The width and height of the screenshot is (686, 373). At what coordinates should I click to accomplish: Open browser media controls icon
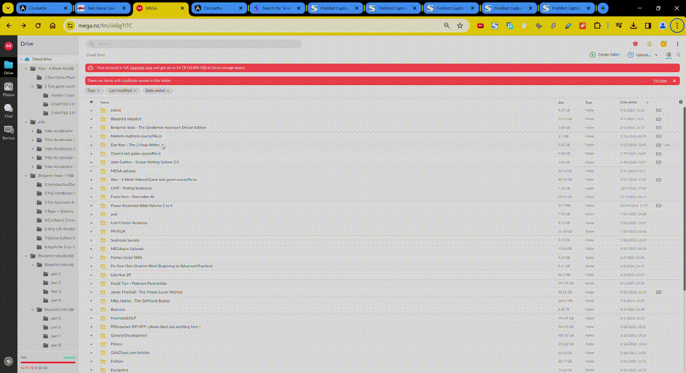click(x=619, y=26)
